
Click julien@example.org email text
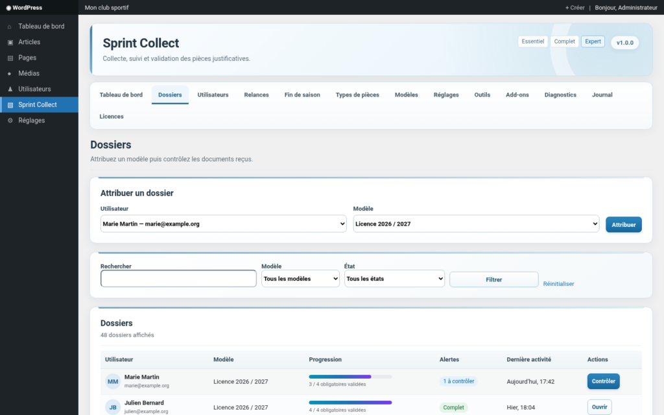coord(146,411)
